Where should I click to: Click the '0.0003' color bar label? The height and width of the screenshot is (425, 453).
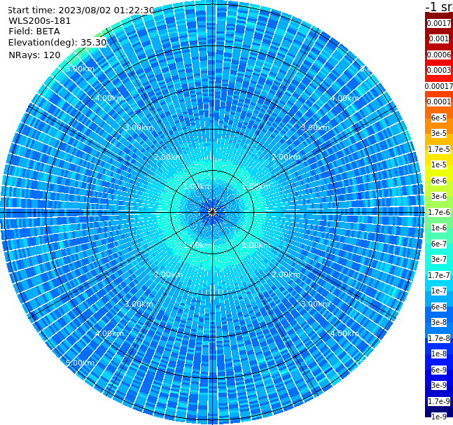(x=439, y=70)
